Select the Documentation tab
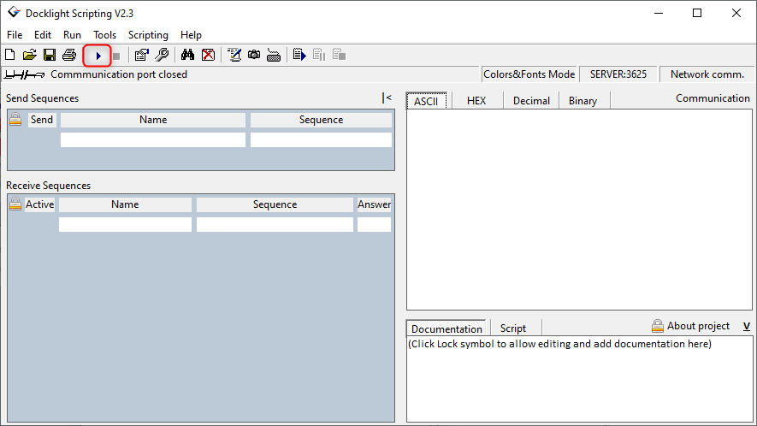 (x=447, y=328)
